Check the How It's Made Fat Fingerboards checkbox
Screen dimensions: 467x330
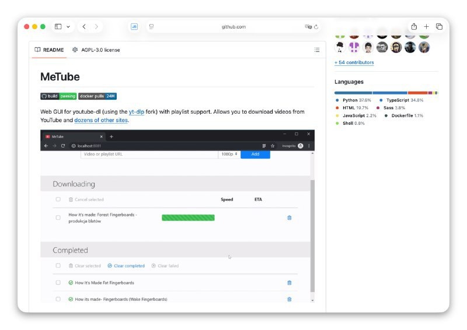coord(58,283)
